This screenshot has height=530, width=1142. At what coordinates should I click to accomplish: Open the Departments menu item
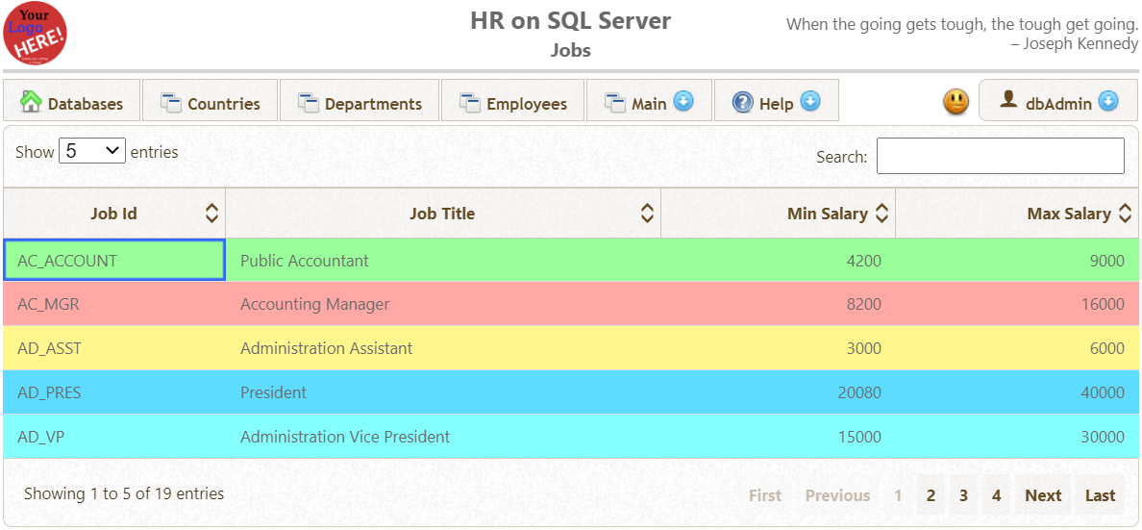click(360, 101)
